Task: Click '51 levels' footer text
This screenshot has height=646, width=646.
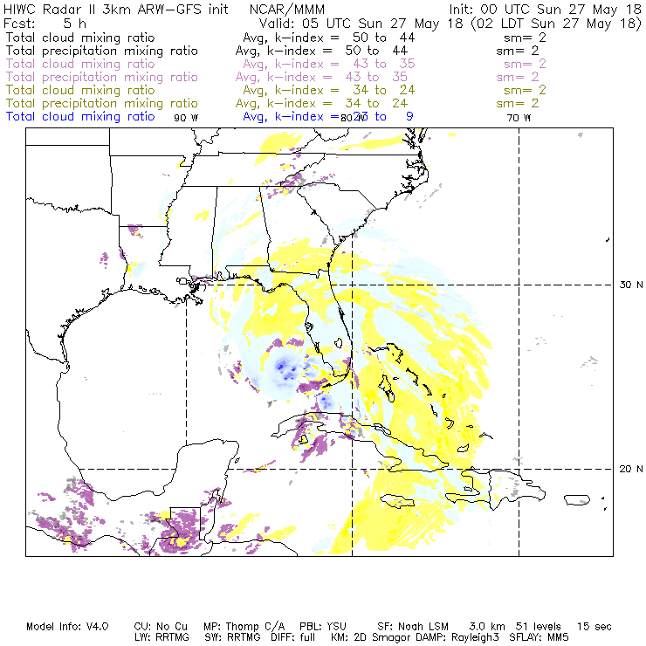Action: 538,627
